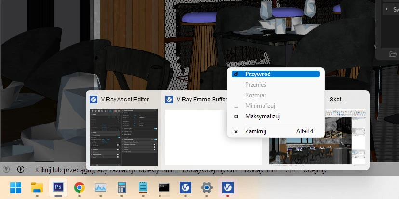This screenshot has width=399, height=199.
Task: Choose Zamknij Alt+F4 in the context menu
Action: [276, 132]
